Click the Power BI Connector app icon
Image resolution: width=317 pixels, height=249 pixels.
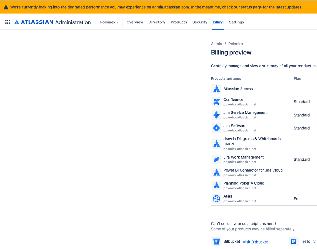tap(216, 173)
